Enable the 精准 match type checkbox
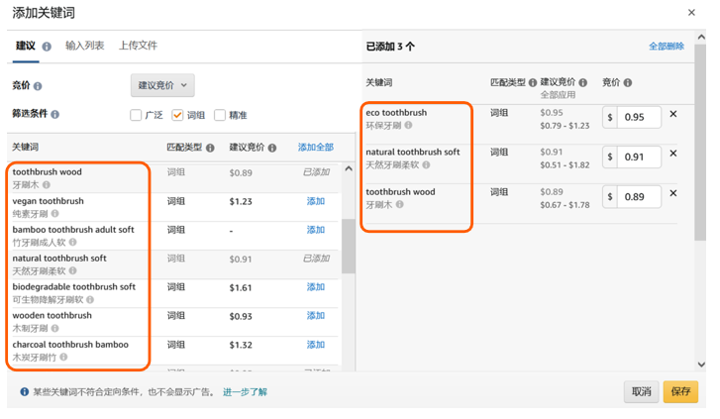This screenshot has width=720, height=419. click(x=220, y=115)
